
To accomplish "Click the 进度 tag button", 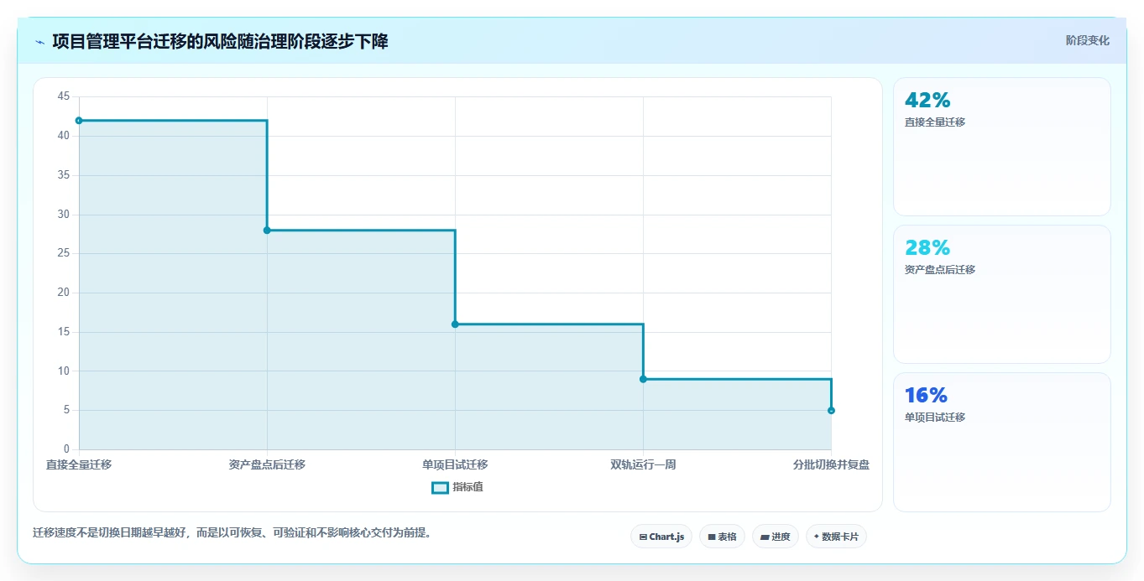I will pos(776,537).
